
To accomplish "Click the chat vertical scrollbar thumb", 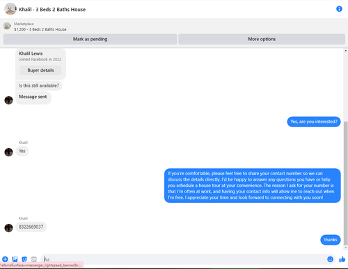I will pyautogui.click(x=346, y=183).
